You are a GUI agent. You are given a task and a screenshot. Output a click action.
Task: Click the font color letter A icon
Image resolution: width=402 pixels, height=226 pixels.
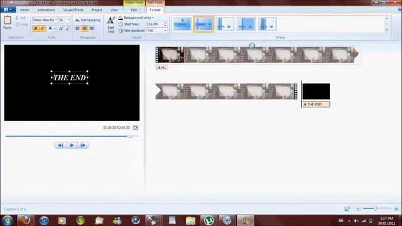[50, 28]
